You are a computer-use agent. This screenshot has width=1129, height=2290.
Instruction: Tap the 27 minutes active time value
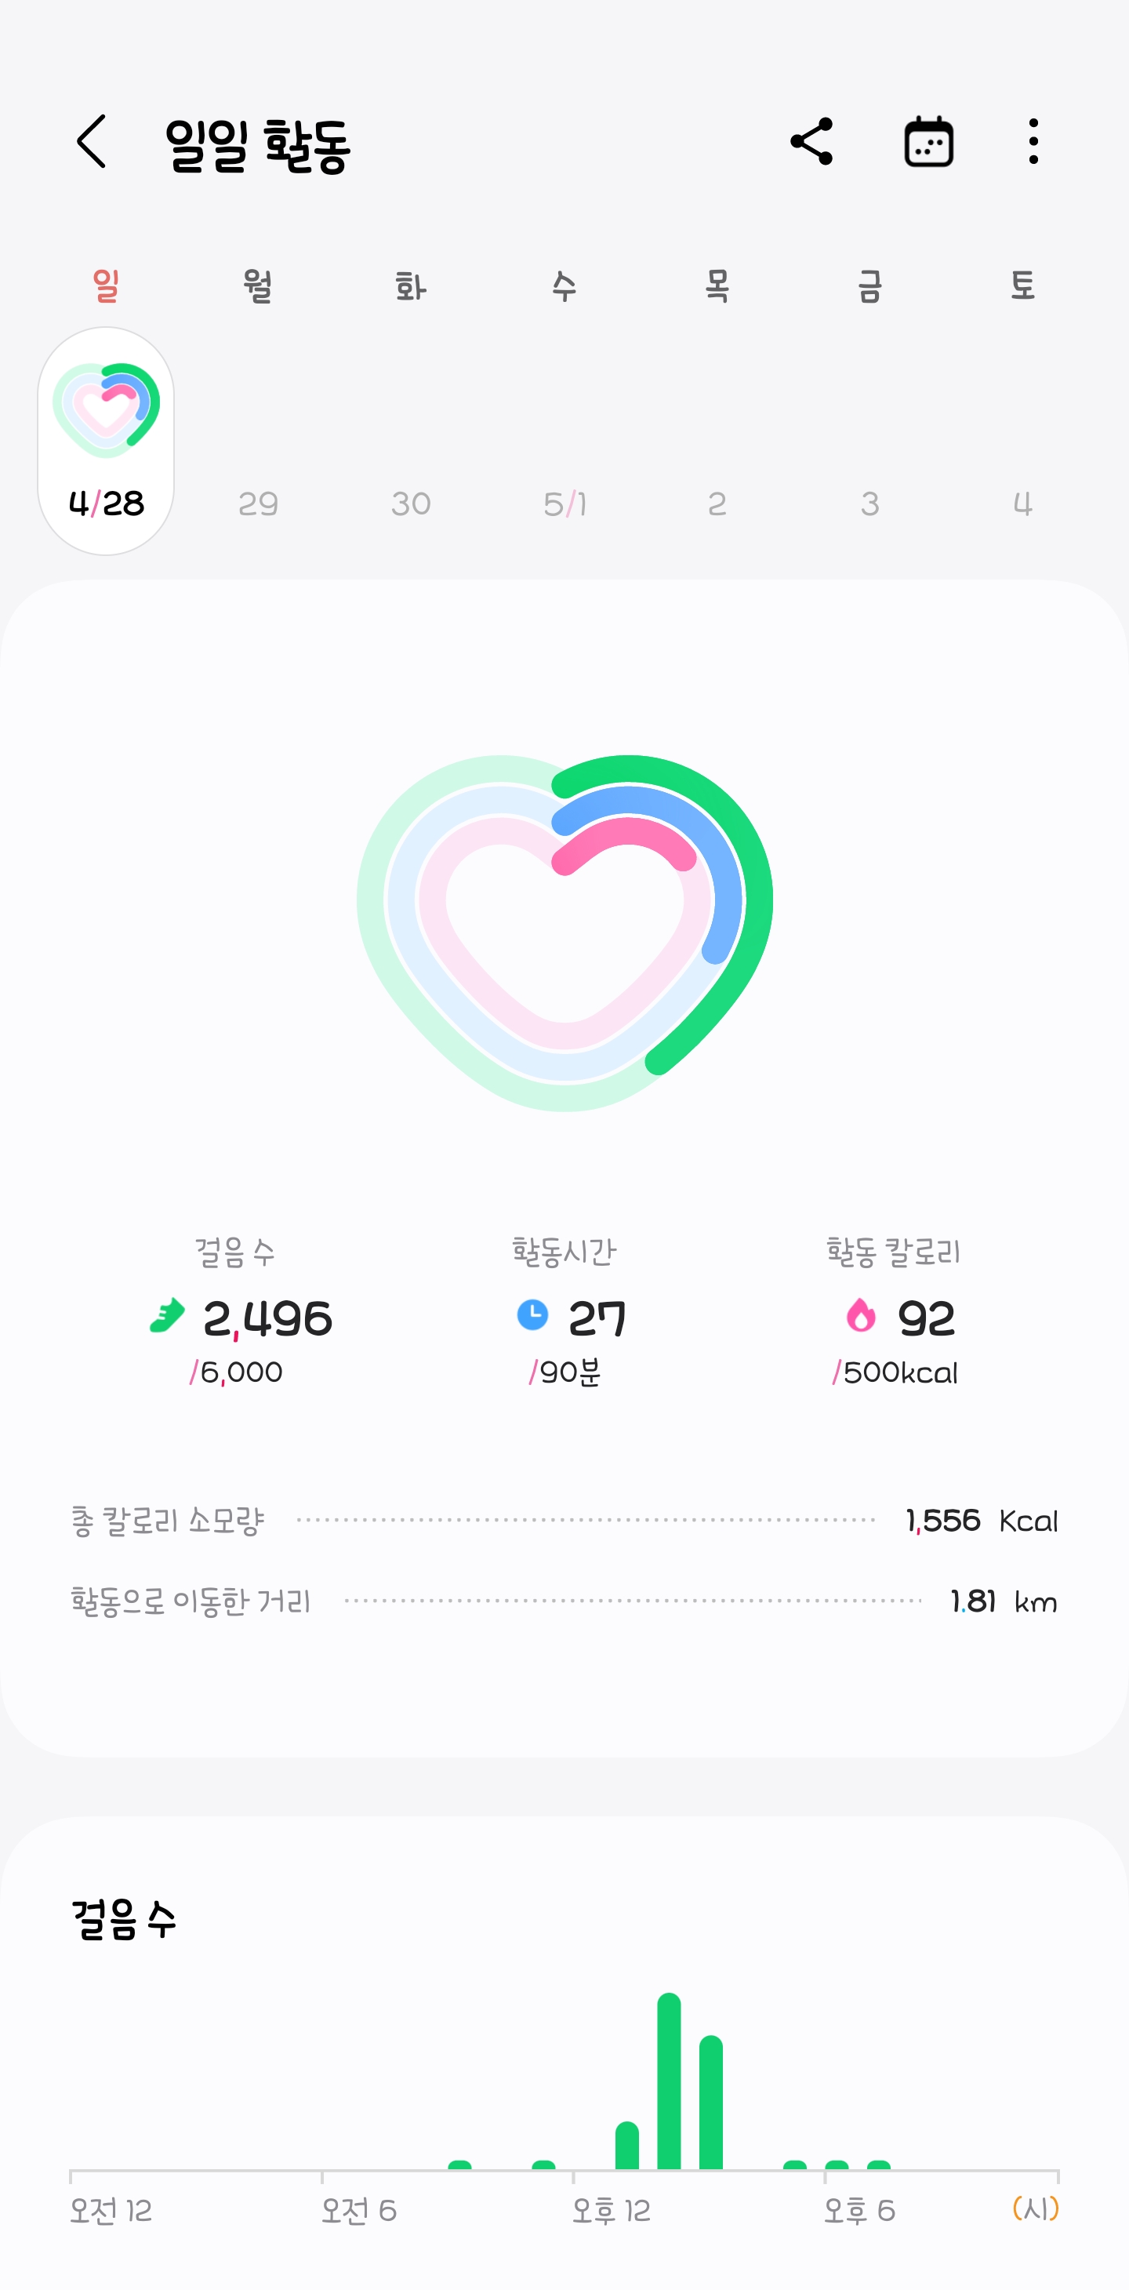point(597,1318)
